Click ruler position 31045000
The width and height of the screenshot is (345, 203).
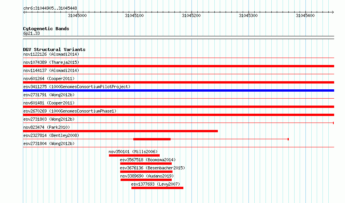[77, 15]
